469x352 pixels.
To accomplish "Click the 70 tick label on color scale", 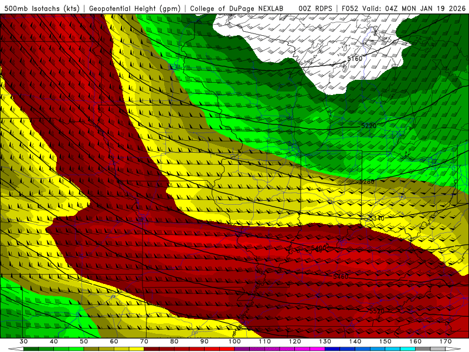I will (144, 341).
